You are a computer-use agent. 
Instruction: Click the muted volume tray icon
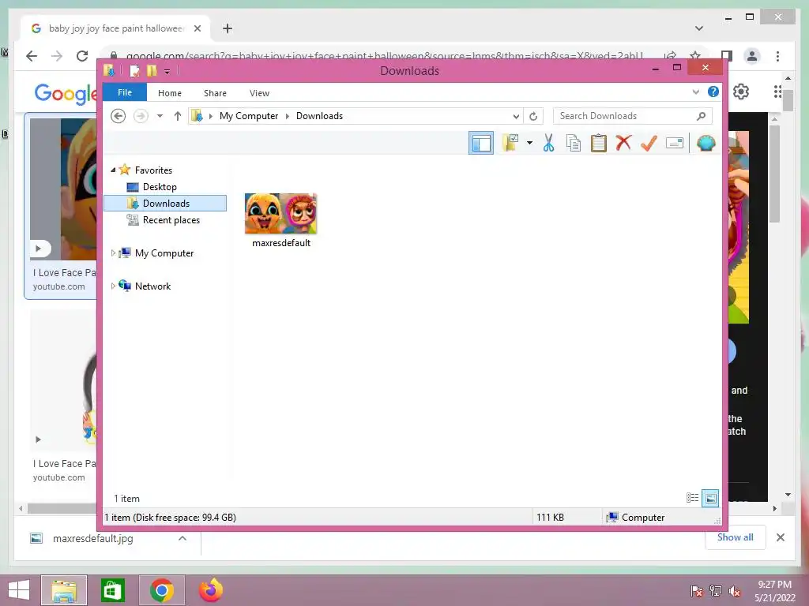click(x=735, y=591)
